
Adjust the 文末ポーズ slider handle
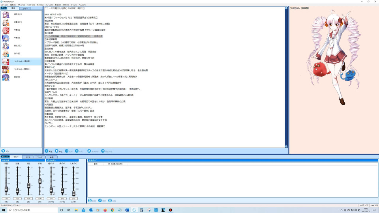74,193
